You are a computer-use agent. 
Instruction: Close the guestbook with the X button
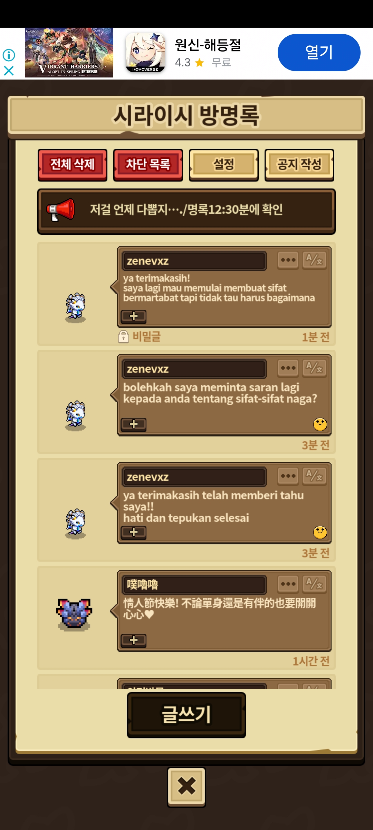[186, 787]
